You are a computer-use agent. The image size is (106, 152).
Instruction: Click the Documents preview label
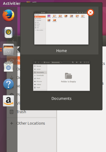coord(61,98)
